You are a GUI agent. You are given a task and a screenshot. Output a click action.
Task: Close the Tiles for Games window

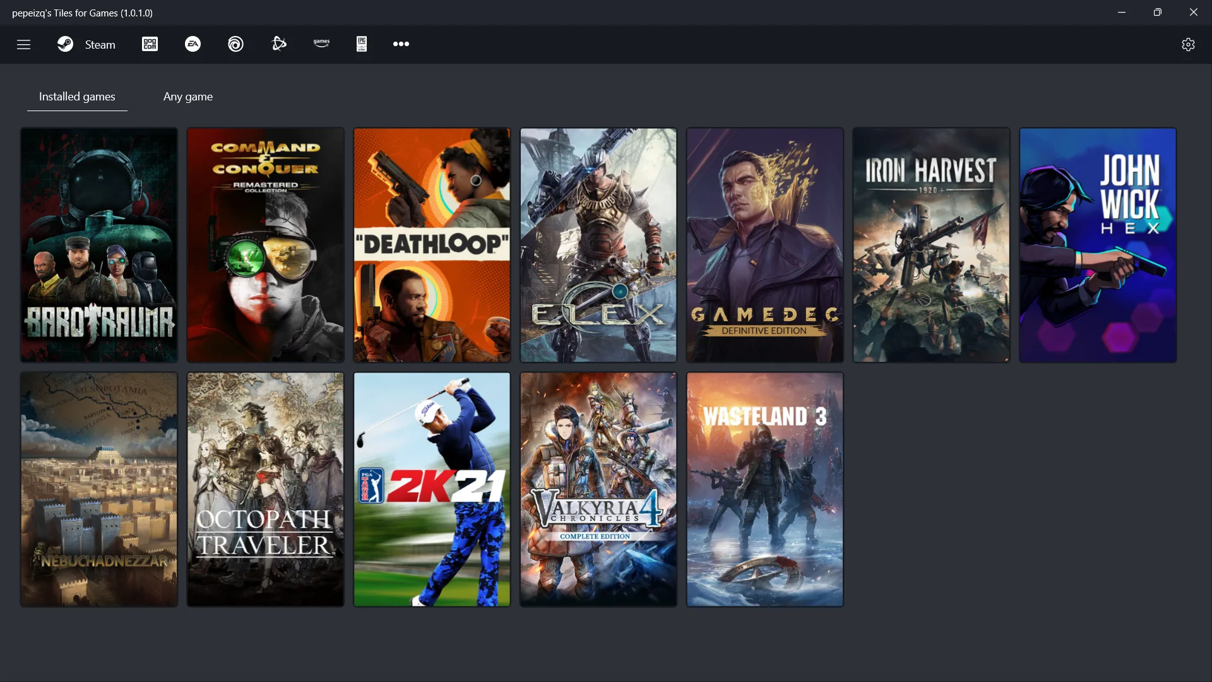tap(1194, 12)
